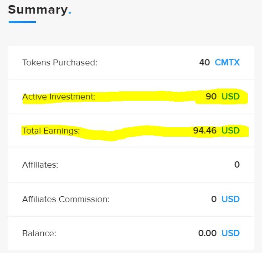Click the Active Investment label
Viewport: 262px width, 253px height.
(x=59, y=97)
